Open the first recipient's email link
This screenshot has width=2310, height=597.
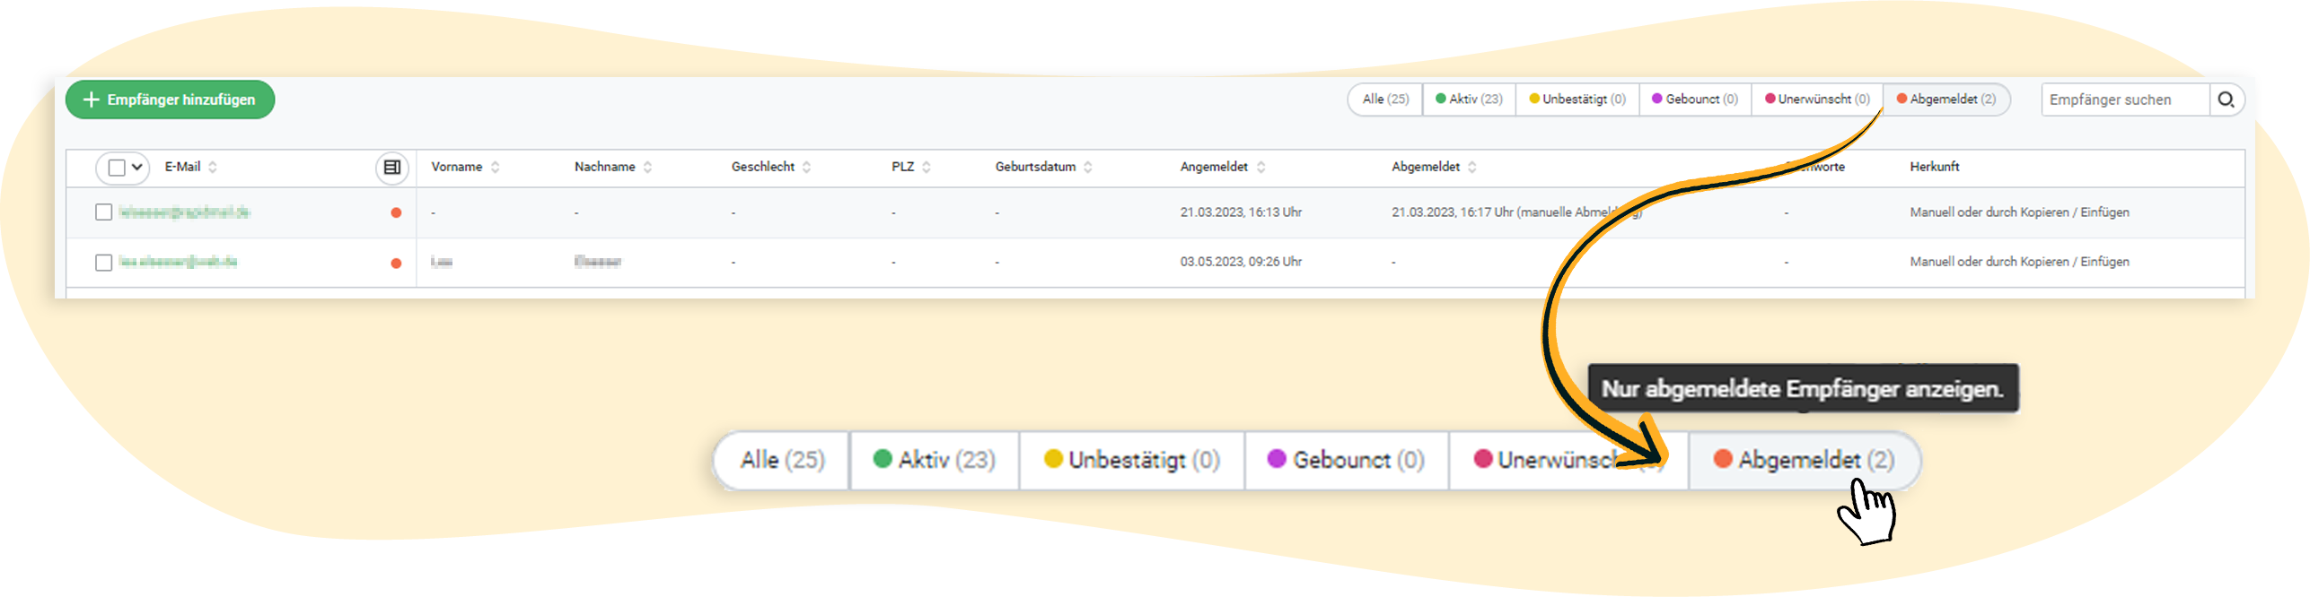point(184,212)
